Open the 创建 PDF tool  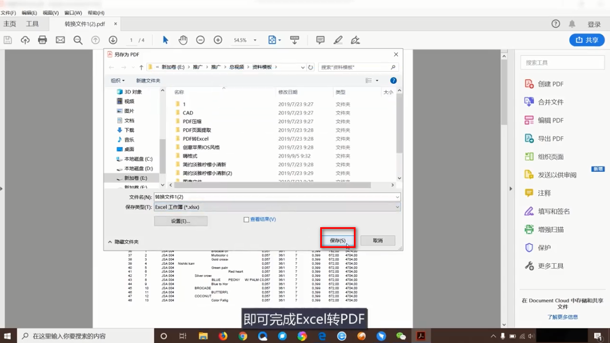point(544,84)
